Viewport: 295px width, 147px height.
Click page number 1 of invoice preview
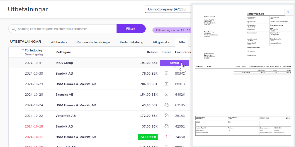(x=288, y=13)
